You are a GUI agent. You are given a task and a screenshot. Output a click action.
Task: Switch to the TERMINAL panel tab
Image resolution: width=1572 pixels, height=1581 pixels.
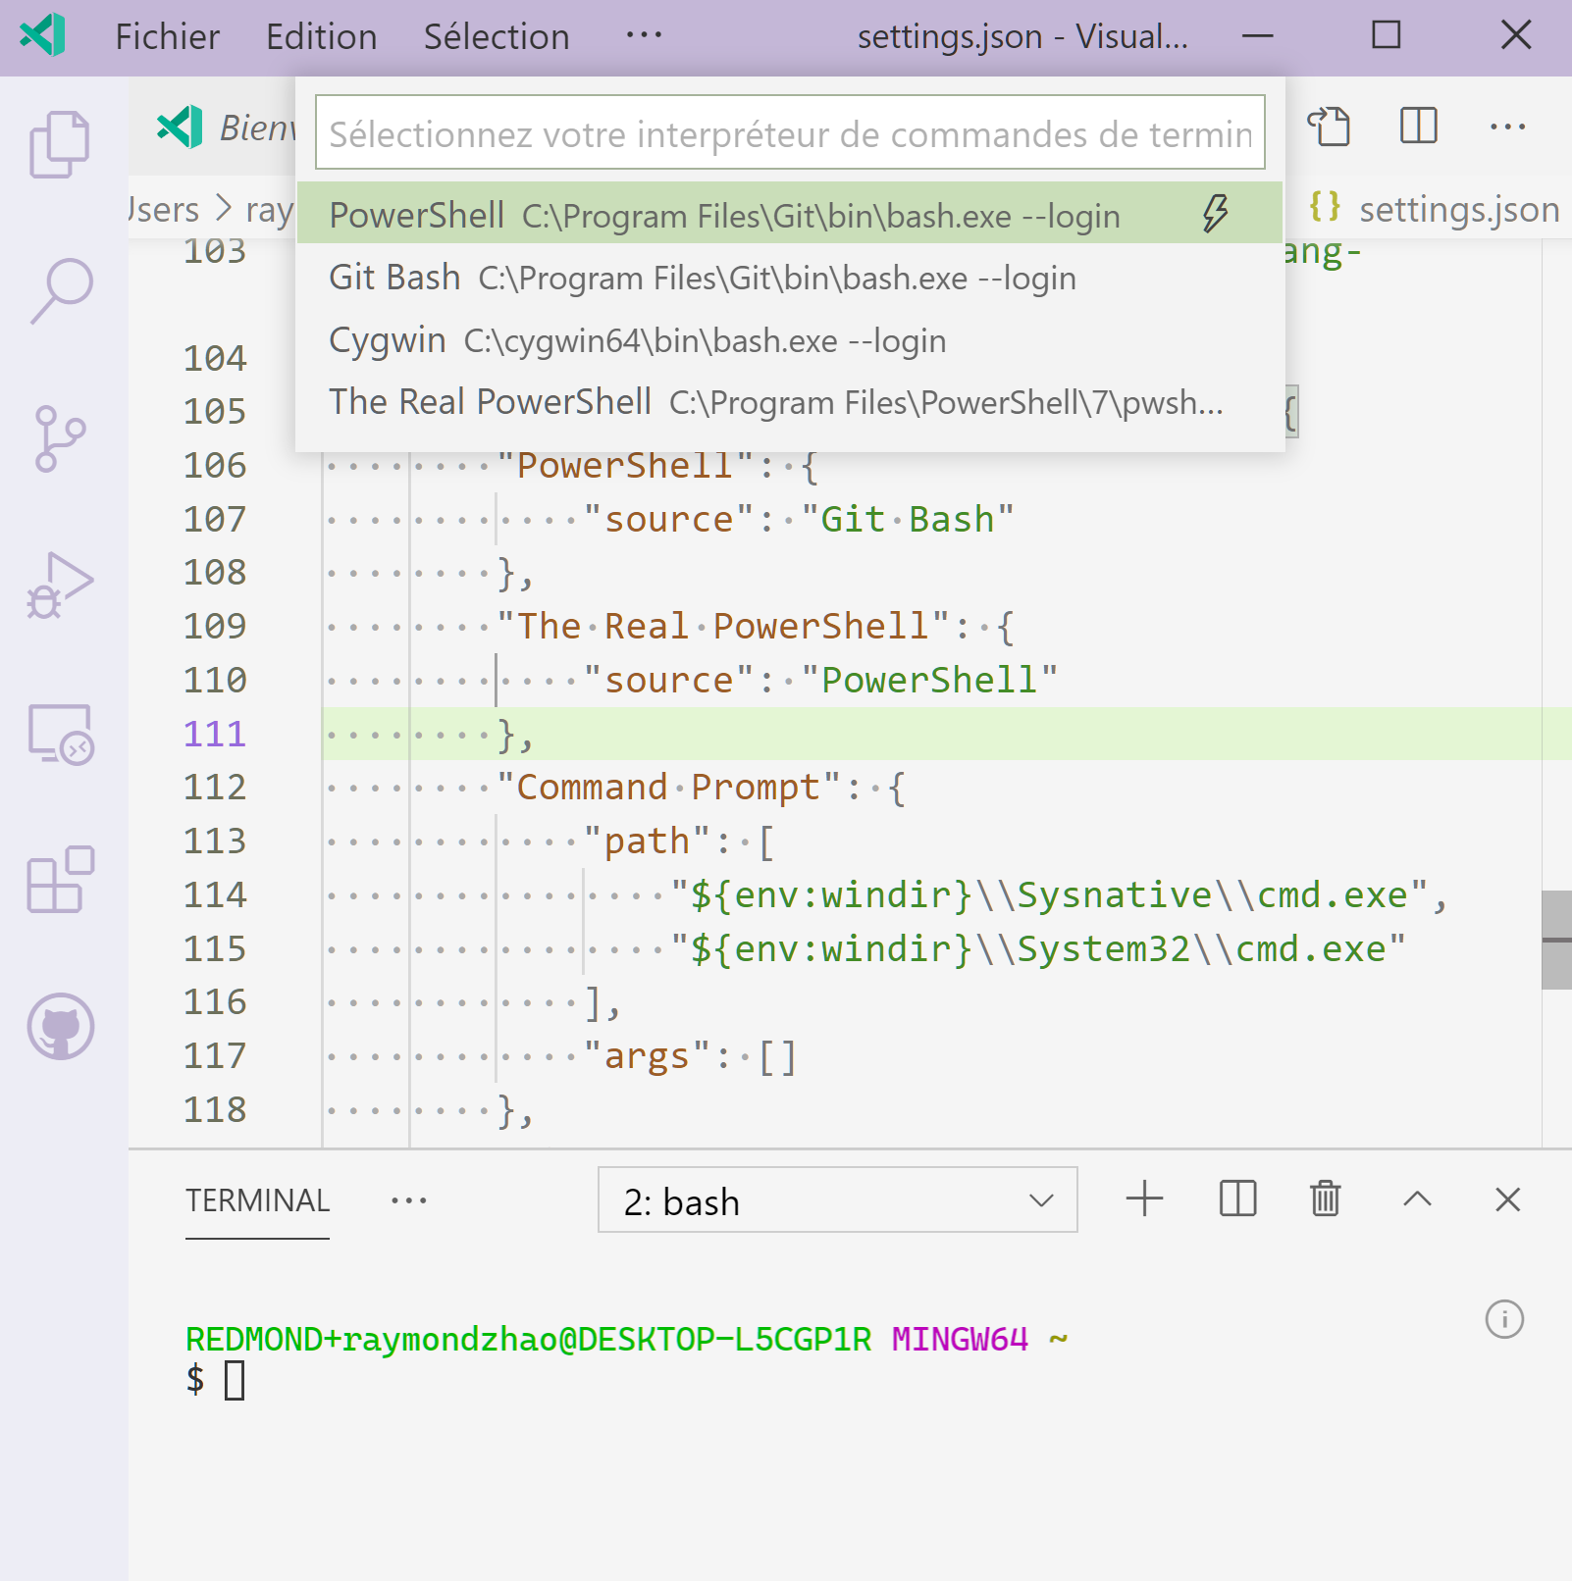pos(258,1200)
